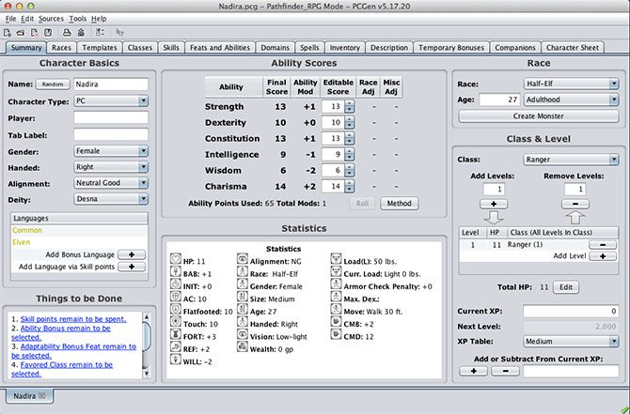Click the FORT icon in Statistics
Viewport: 630px width, 414px height.
[x=176, y=334]
